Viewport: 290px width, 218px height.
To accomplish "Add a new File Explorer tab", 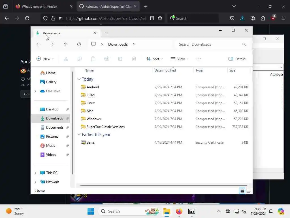I will [x=107, y=33].
